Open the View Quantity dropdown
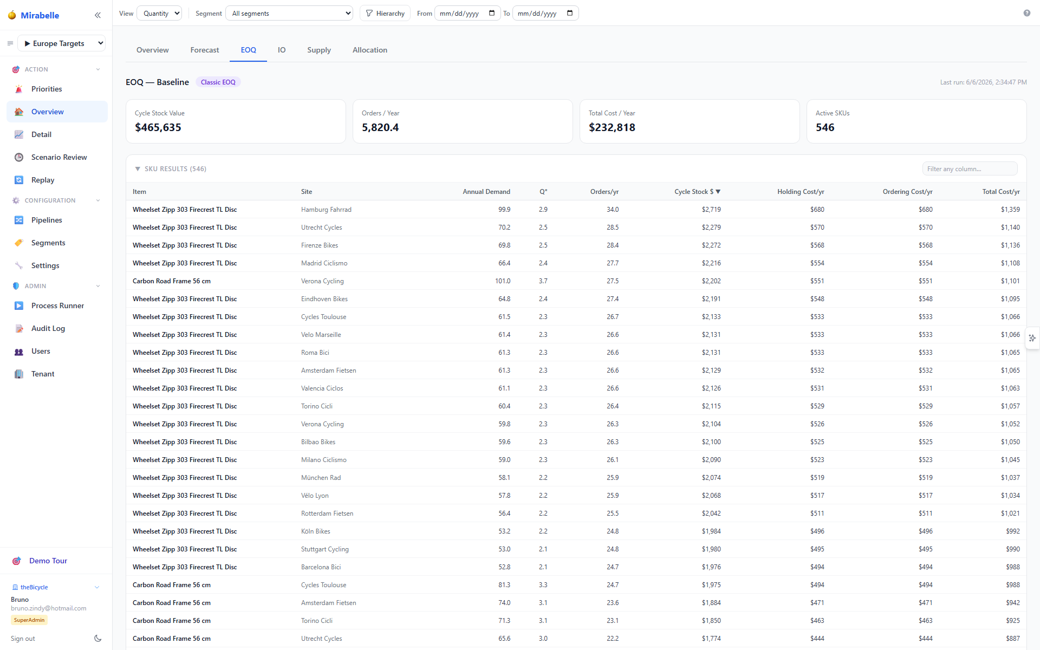Viewport: 1040px width, 650px height. click(159, 14)
